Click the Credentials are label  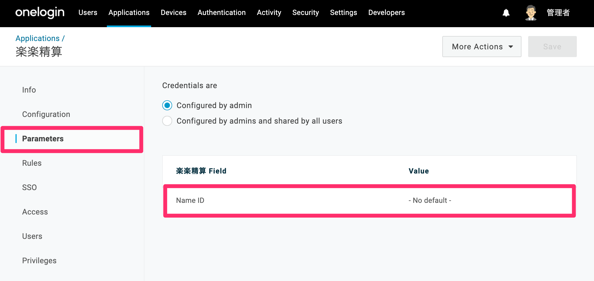tap(190, 85)
